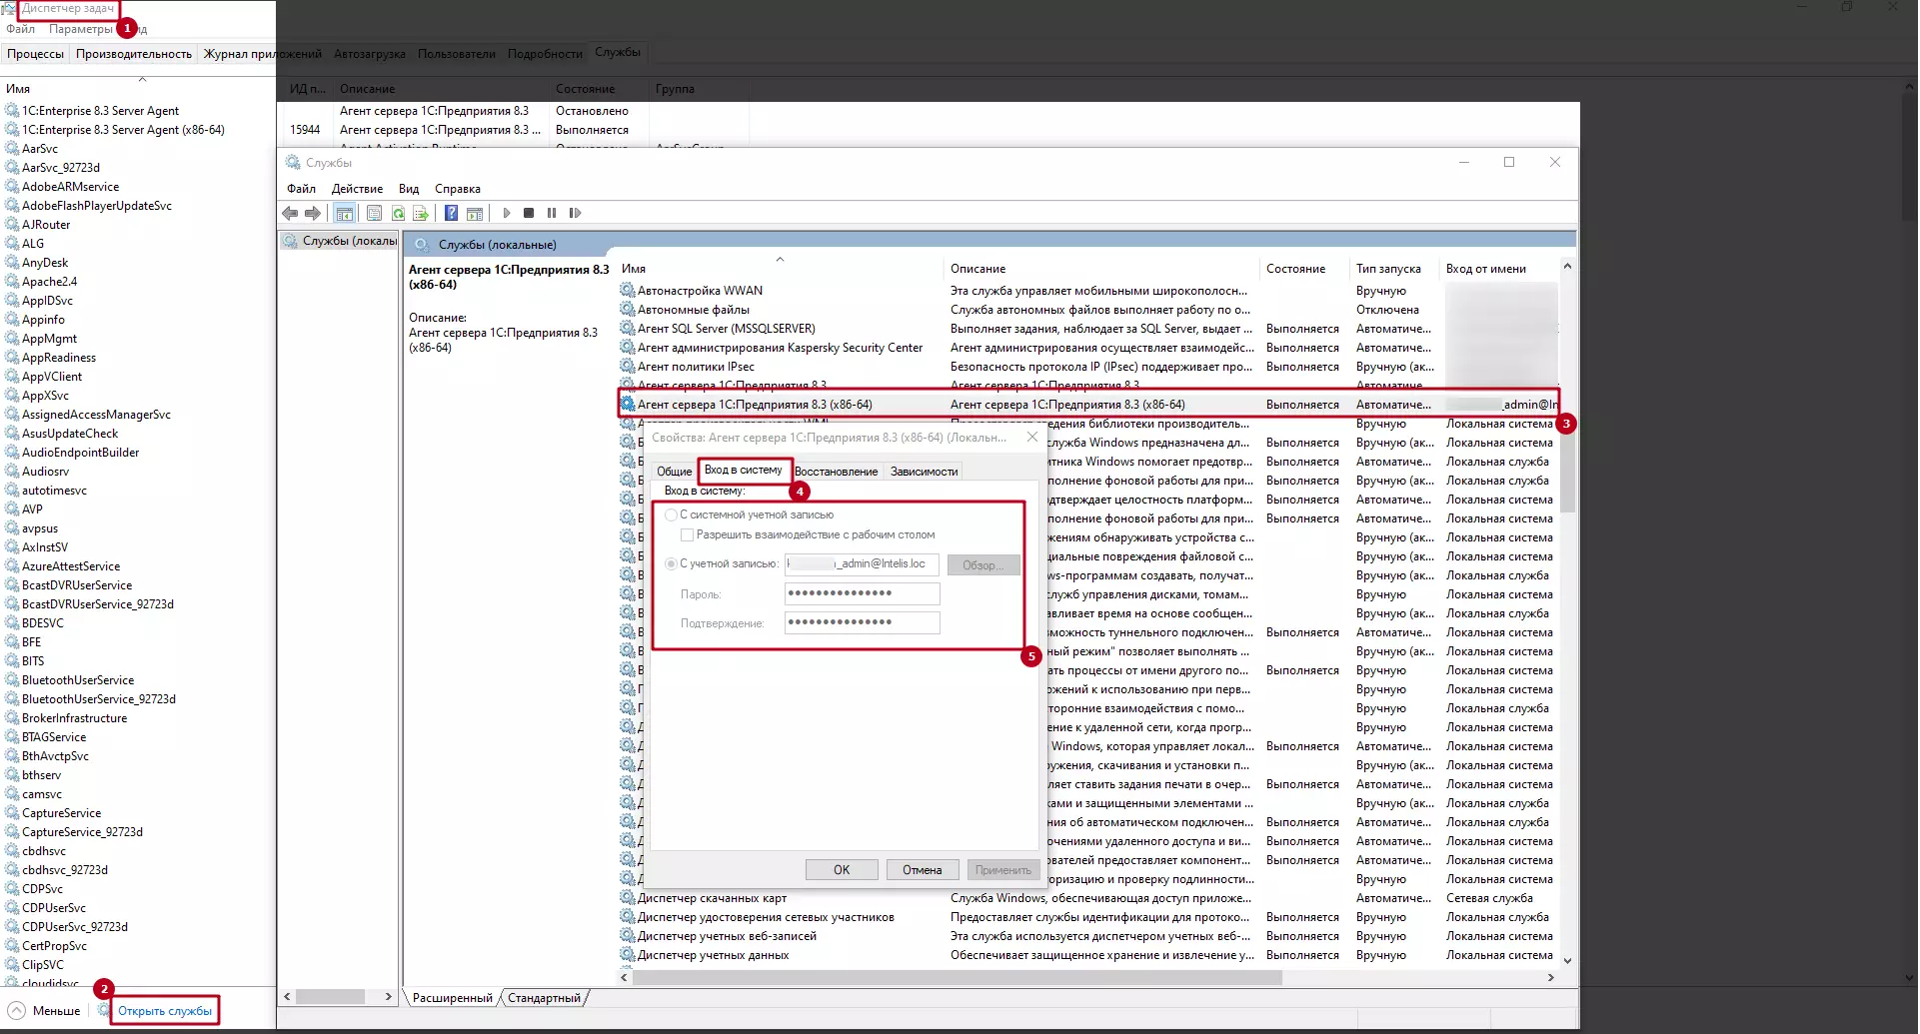Click the 'Открыть службы' link
This screenshot has height=1034, width=1920.
(x=165, y=1010)
